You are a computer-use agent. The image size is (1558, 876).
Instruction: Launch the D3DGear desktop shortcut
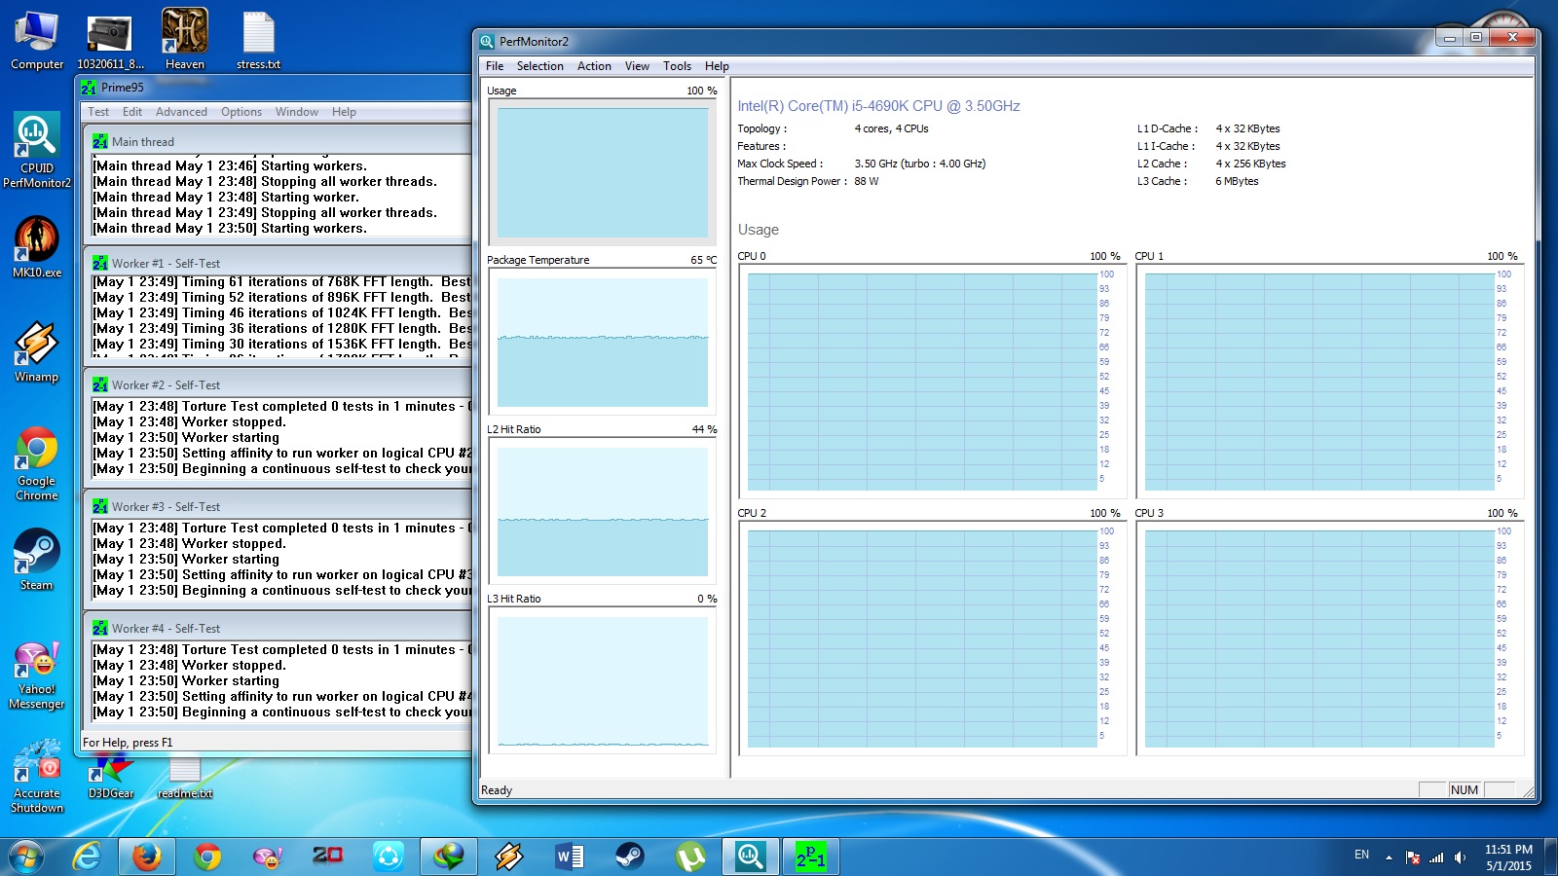(x=111, y=778)
